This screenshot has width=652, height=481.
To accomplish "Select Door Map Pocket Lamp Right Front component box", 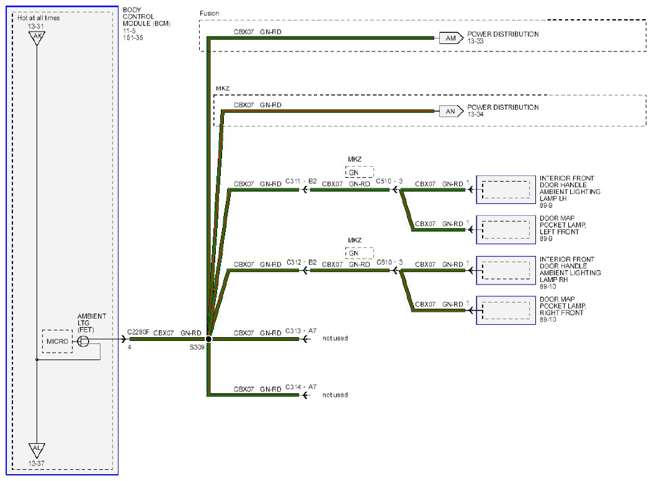I will click(506, 311).
